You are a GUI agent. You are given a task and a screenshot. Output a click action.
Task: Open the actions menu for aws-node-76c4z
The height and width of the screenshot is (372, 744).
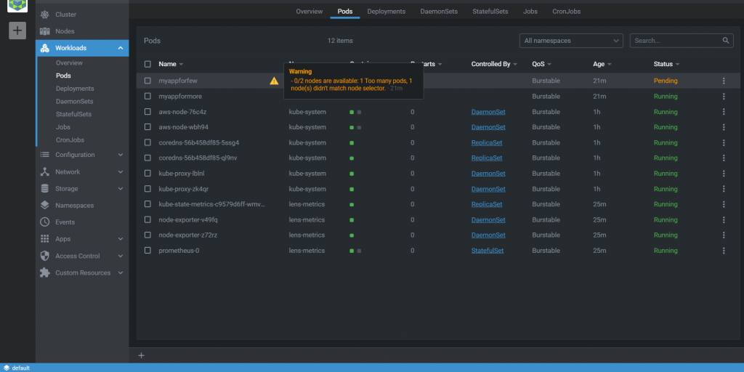(x=724, y=112)
